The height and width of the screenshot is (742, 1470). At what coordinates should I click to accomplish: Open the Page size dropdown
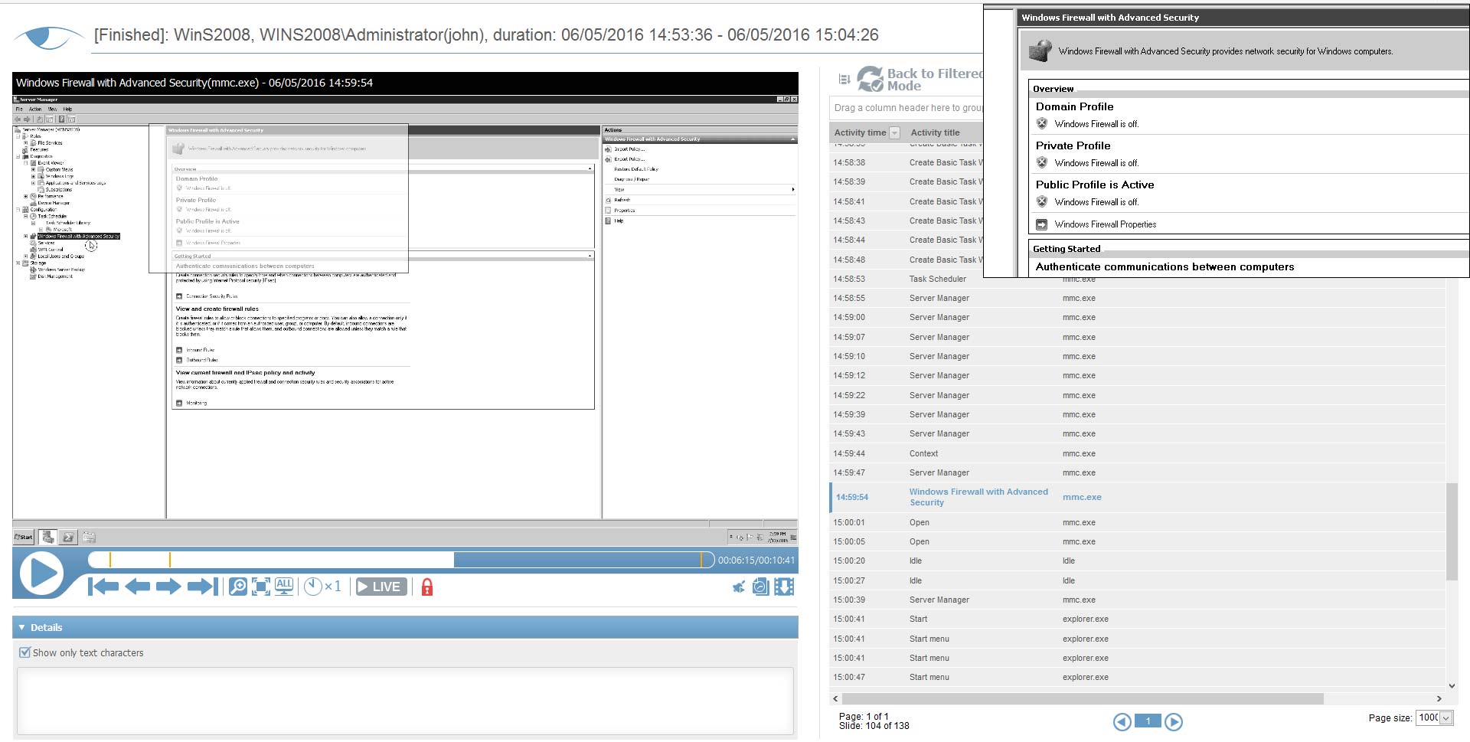tap(1445, 717)
